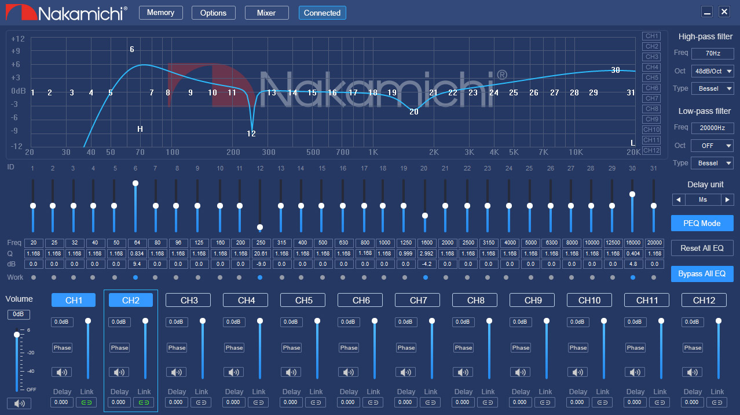
Task: Toggle Work dot for band 30
Action: [x=633, y=277]
